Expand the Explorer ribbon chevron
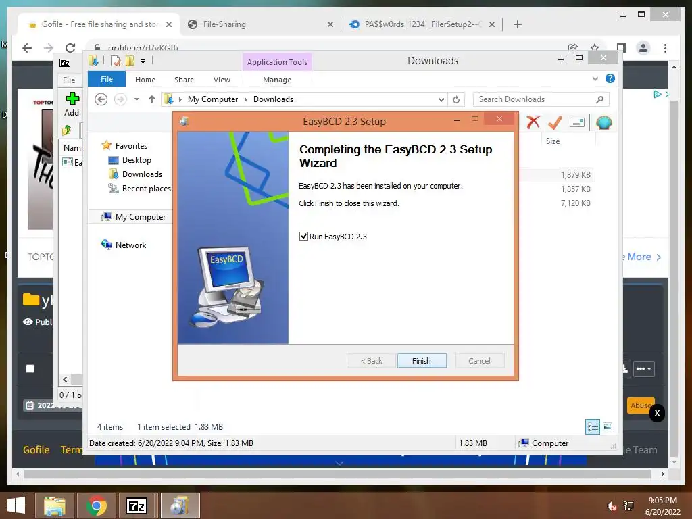This screenshot has width=692, height=519. pos(595,78)
